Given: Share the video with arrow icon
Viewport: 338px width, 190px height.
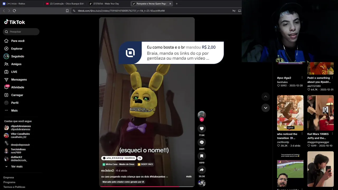Looking at the screenshot, I should (202, 170).
